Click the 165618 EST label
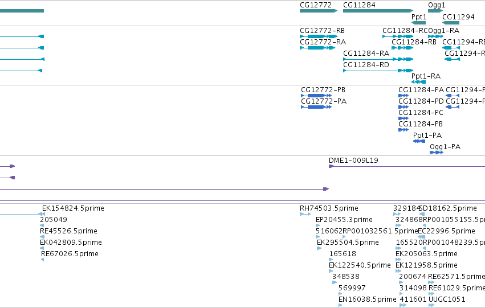The width and height of the screenshot is (485, 308). [x=343, y=254]
